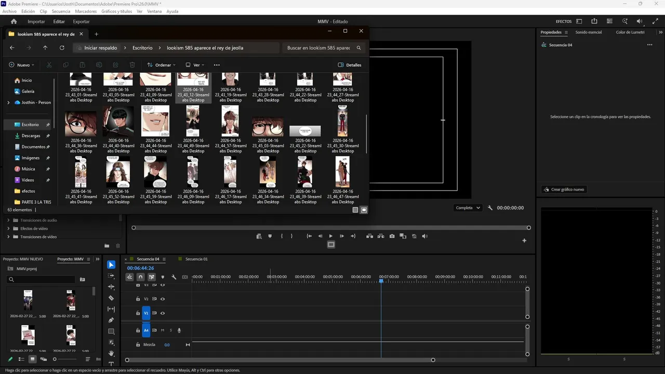Screen dimensions: 665x374
Task: Open Descargas in Explorer sidebar
Action: [31, 136]
